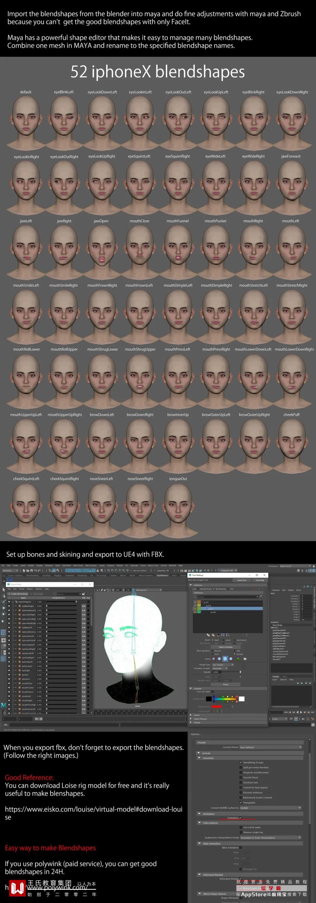Click the Reset Tool button
The image size is (316, 903).
click(242, 580)
